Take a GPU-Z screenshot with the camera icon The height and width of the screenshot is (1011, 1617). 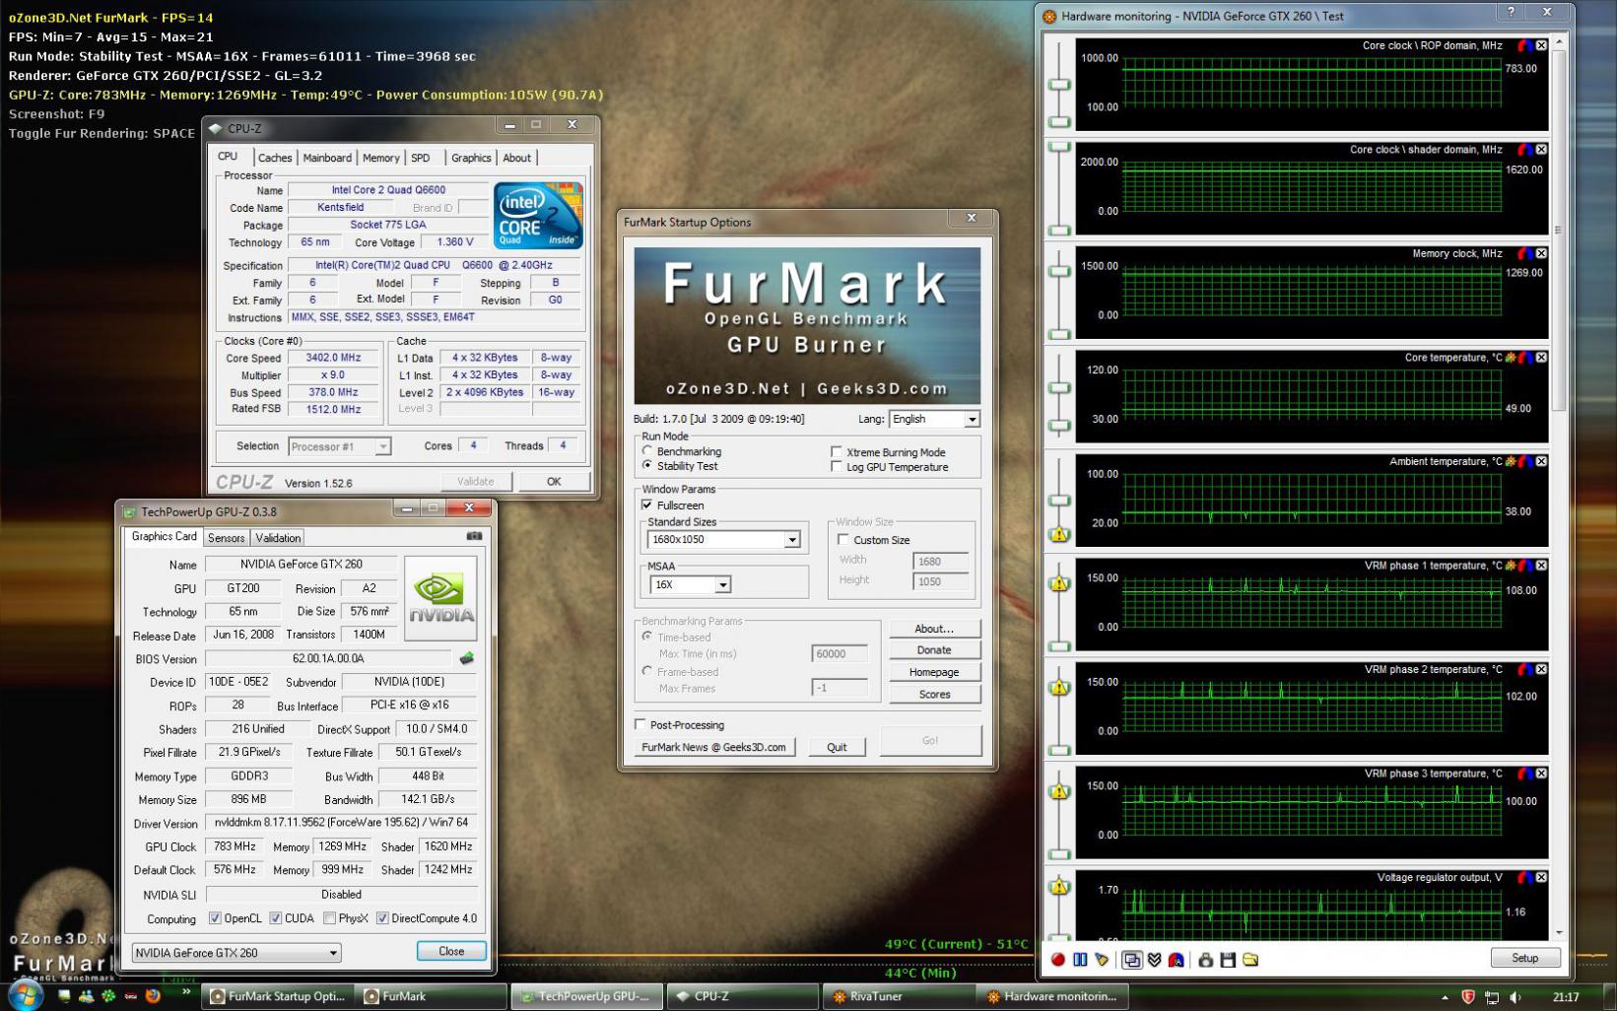474,537
